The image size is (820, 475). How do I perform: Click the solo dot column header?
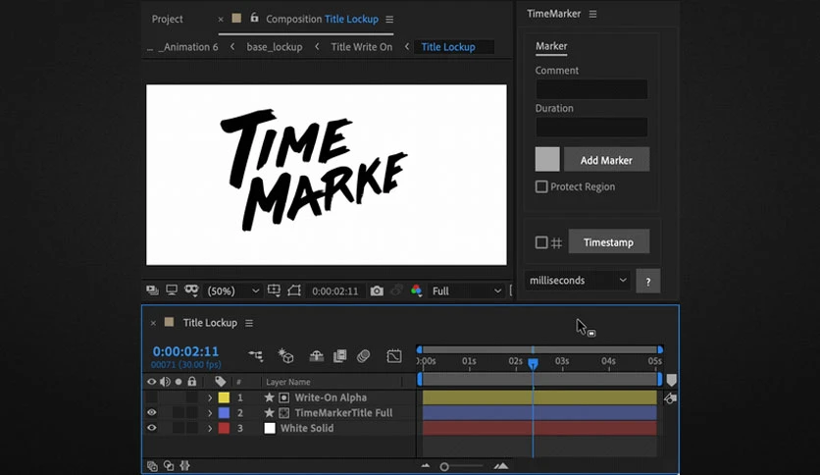[x=179, y=382]
